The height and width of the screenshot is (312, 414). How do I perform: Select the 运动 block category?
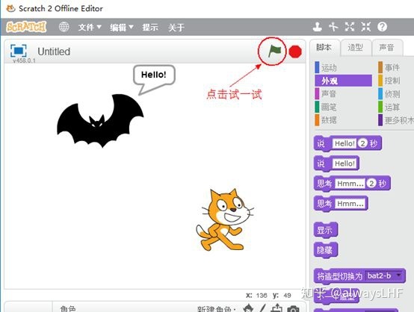tap(329, 67)
